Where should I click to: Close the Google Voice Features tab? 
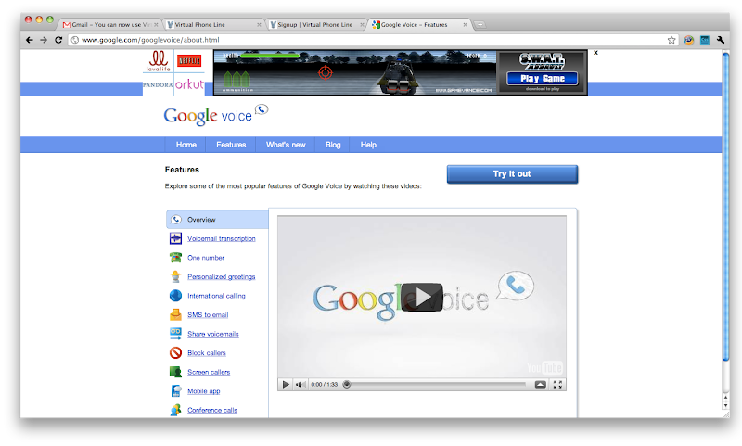click(466, 25)
